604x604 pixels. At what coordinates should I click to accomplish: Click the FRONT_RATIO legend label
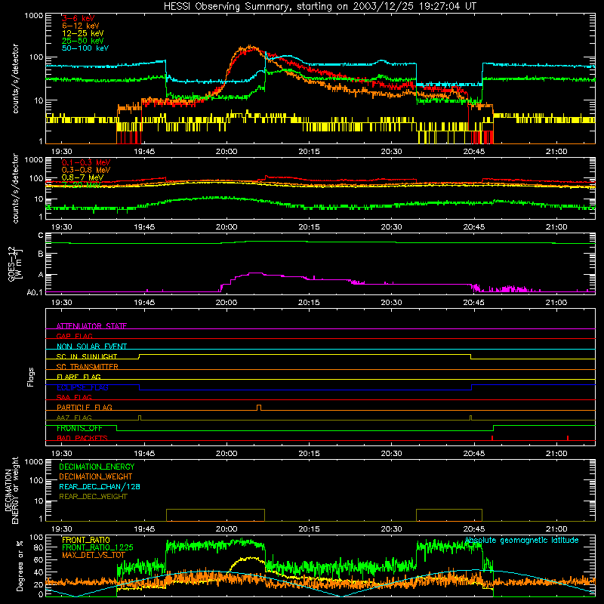86,540
